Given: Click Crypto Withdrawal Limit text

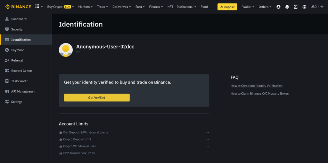Looking at the screenshot, I should click(80, 146).
